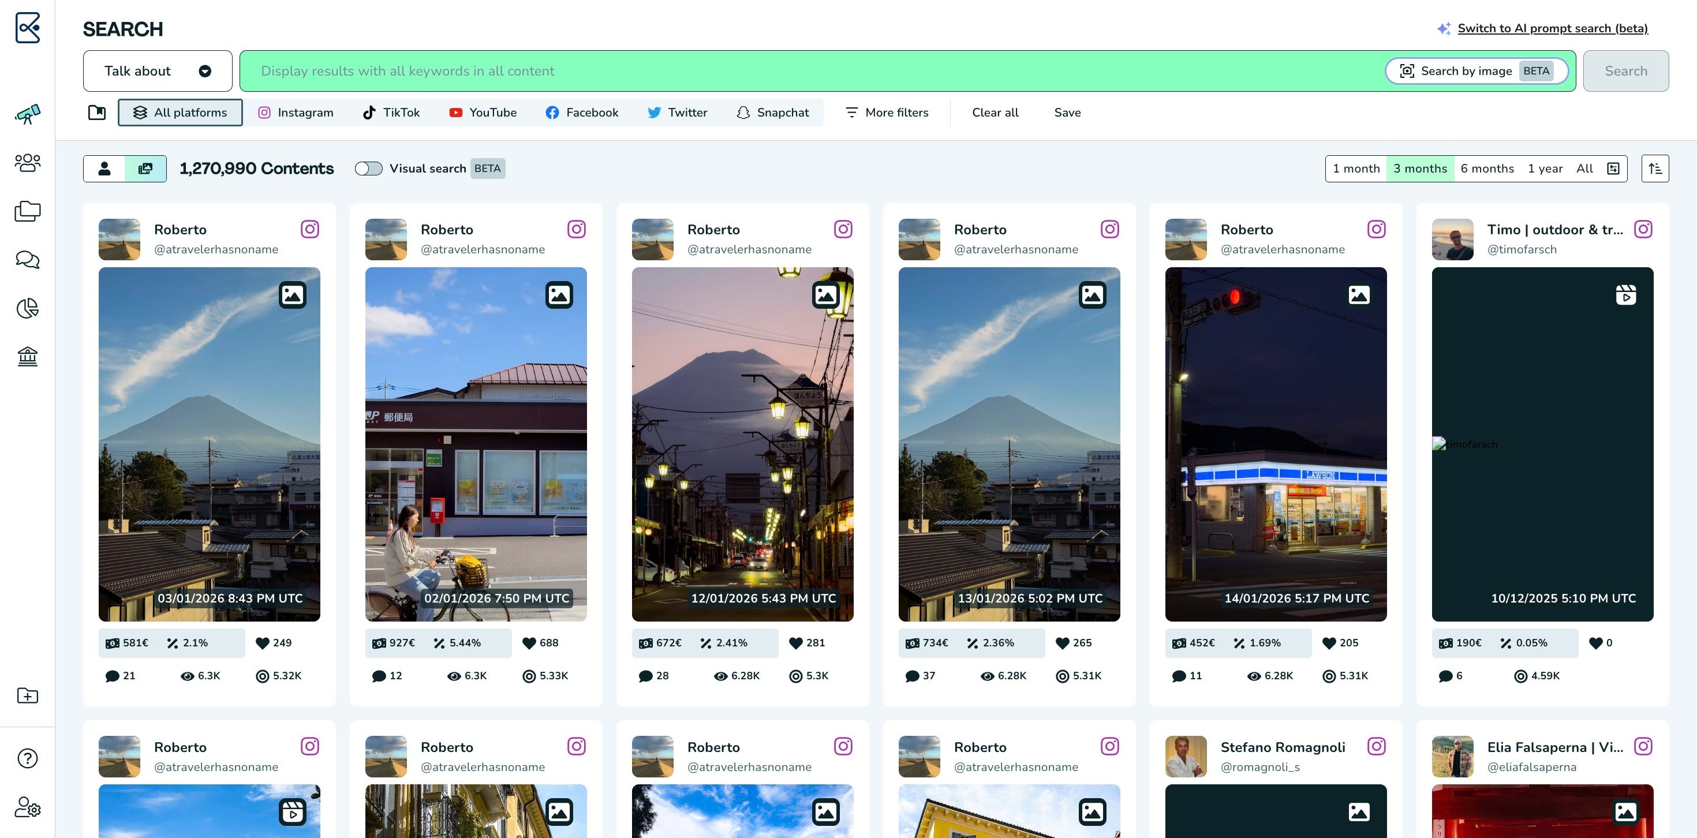Click Stefano Romagnoli avatar
The width and height of the screenshot is (1697, 838).
1186,756
